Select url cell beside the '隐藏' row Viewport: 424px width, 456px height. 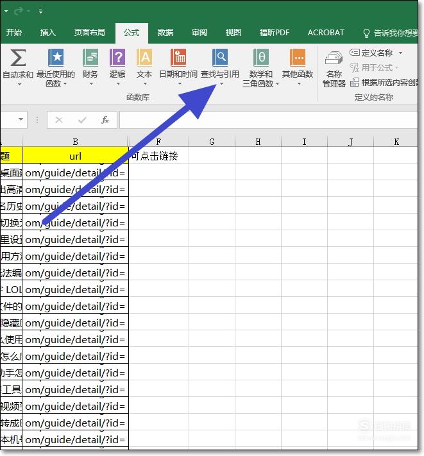(75, 323)
